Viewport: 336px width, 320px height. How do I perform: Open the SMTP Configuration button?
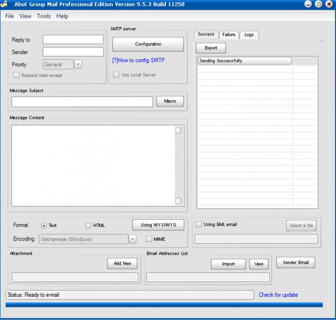(148, 44)
